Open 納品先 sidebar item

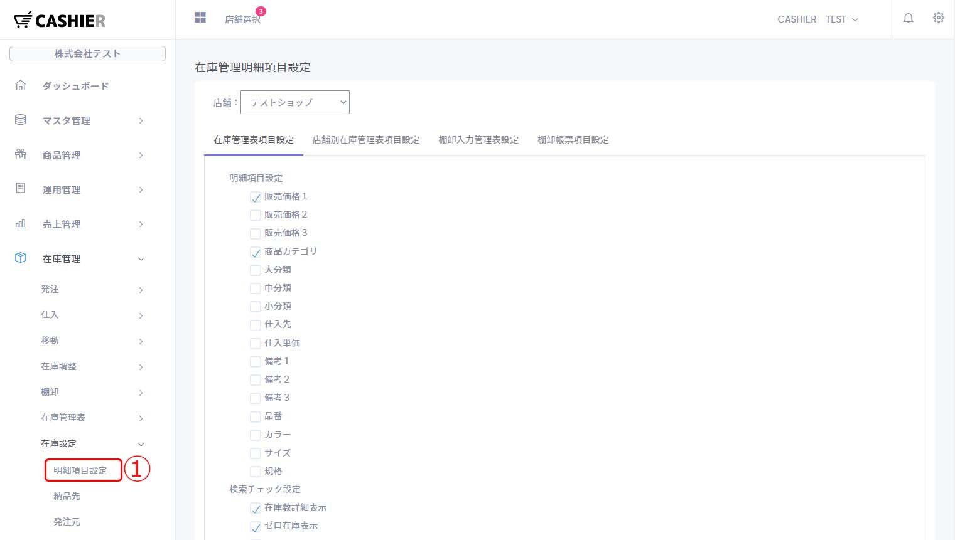coord(67,495)
